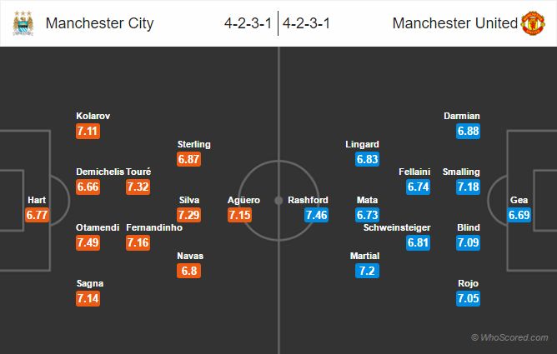This screenshot has width=557, height=354.
Task: Click the Sterling player name
Action: pos(194,144)
